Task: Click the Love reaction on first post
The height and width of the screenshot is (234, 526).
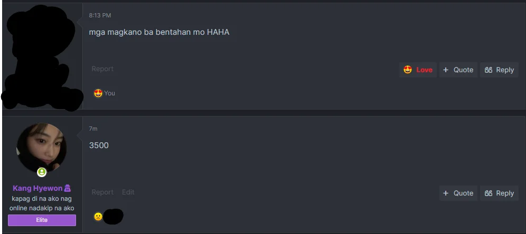Action: [418, 70]
